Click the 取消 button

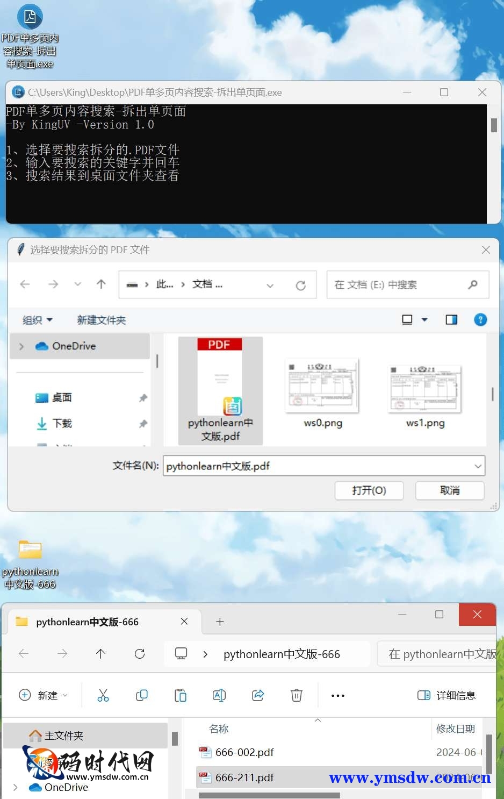[450, 490]
